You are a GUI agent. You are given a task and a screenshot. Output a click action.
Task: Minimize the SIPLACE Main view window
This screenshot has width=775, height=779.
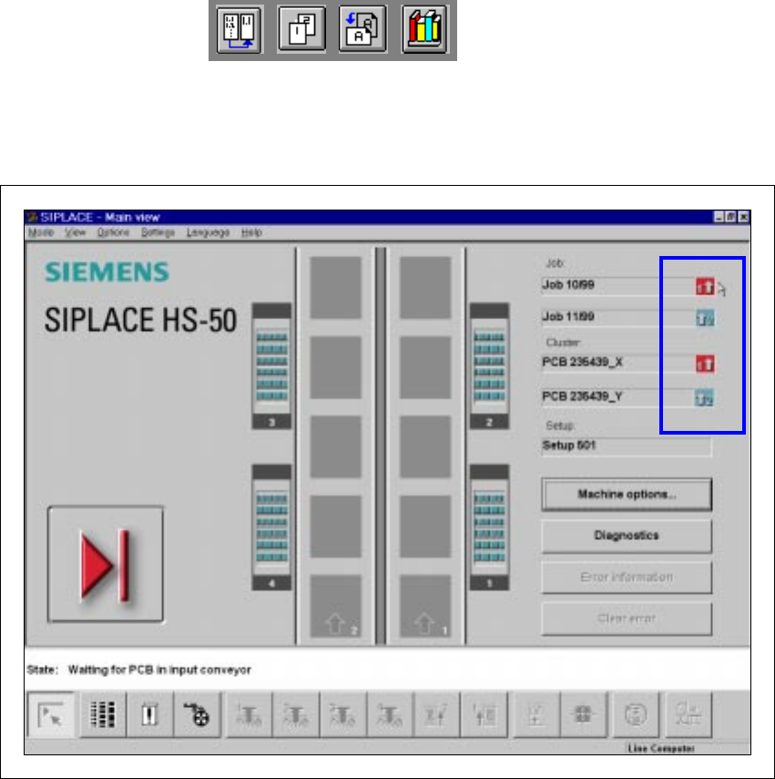pyautogui.click(x=719, y=217)
